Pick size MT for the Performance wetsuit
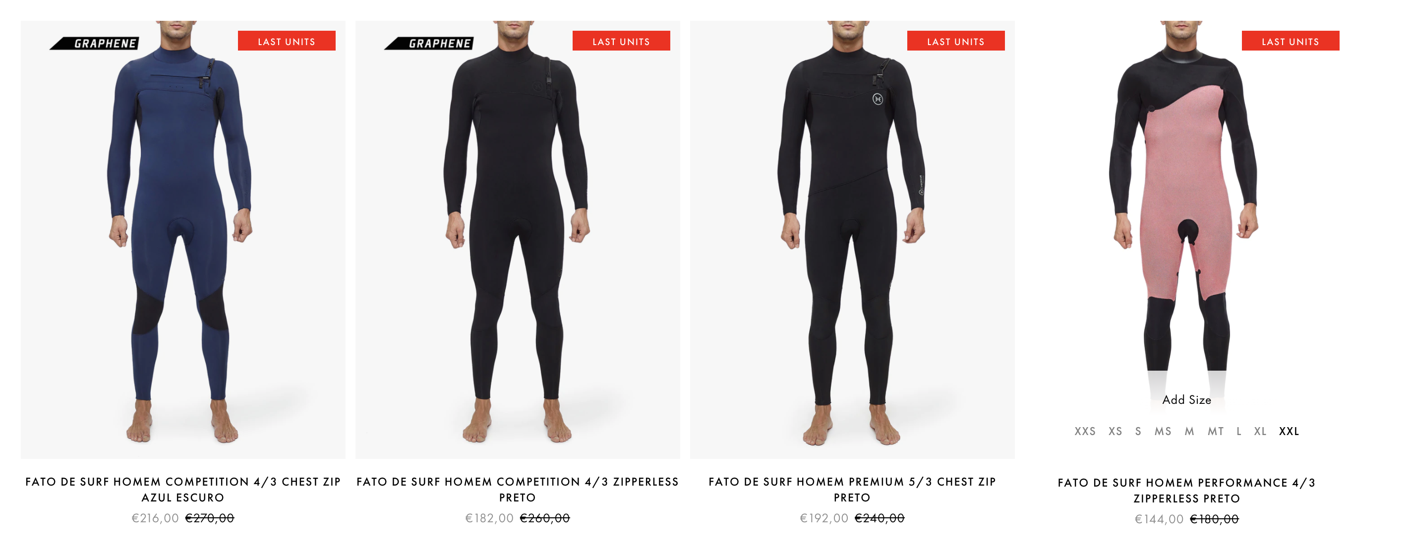Viewport: 1408px width, 552px height. 1216,431
